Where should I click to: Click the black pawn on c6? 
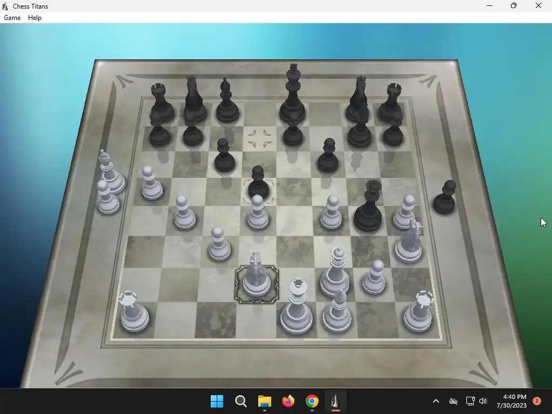pyautogui.click(x=224, y=155)
